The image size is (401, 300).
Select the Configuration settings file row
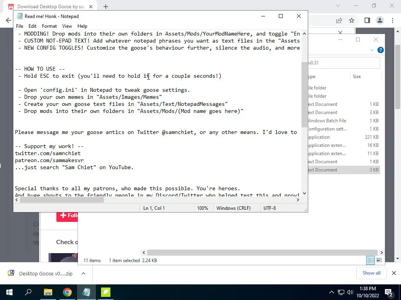coord(344,129)
